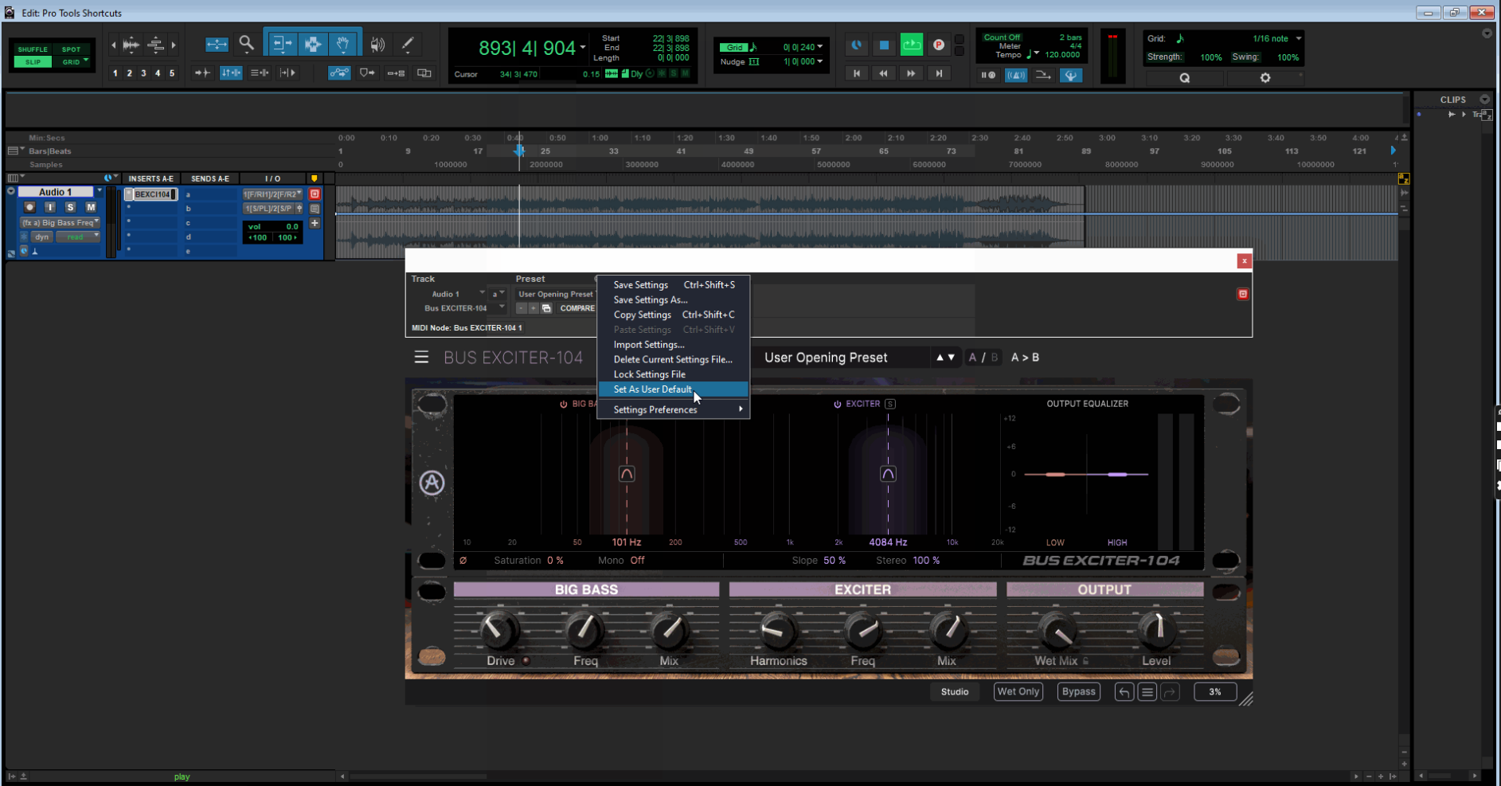This screenshot has height=786, width=1501.
Task: Click the Stop transport button
Action: coord(884,45)
